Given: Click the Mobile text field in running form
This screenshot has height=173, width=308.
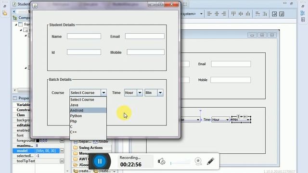Looking at the screenshot, I should point(145,52).
